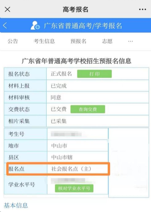Click the 已交费 payment status text

coord(59,109)
